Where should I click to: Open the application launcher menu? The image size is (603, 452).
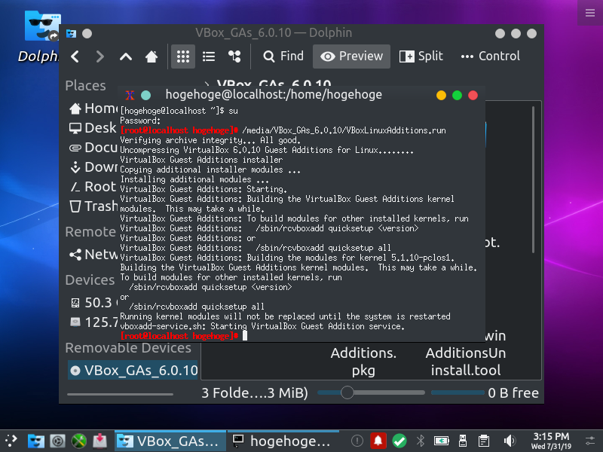click(11, 441)
